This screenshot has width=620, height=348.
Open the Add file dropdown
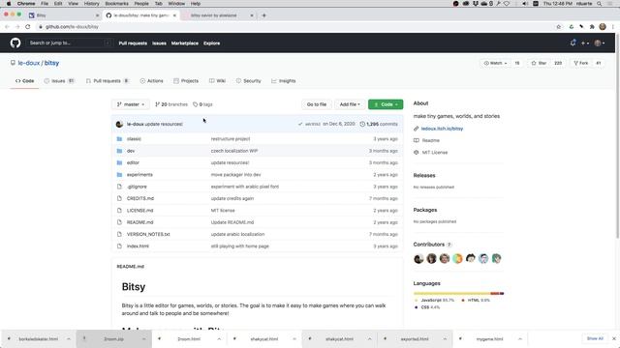pyautogui.click(x=350, y=104)
